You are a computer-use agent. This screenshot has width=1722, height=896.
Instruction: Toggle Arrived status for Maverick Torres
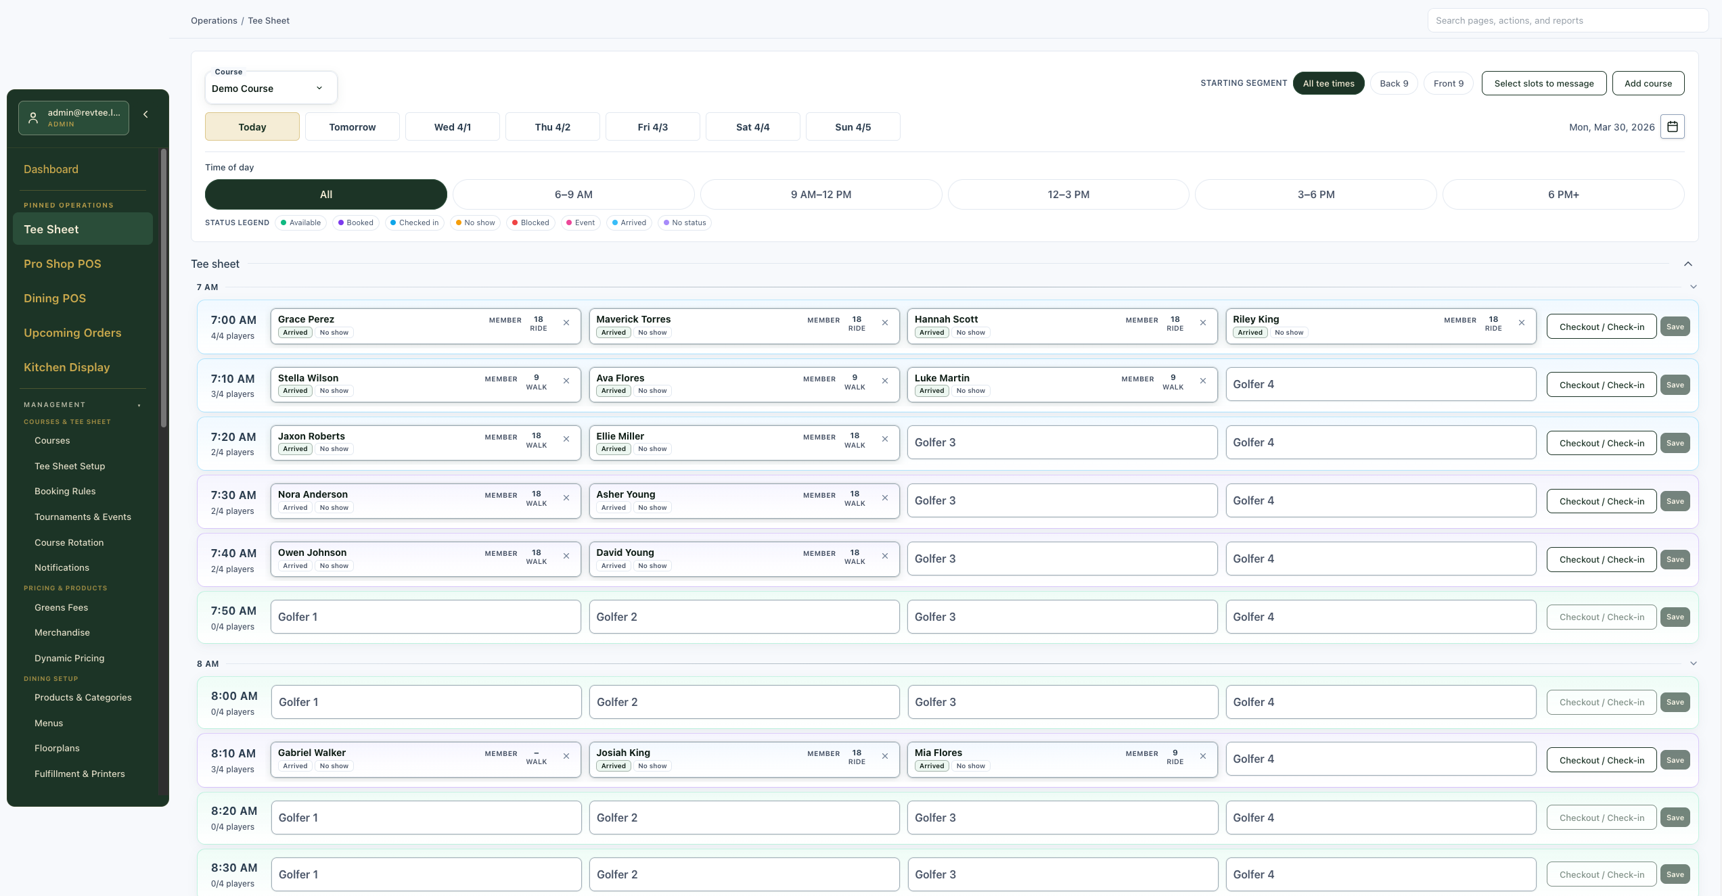[612, 332]
